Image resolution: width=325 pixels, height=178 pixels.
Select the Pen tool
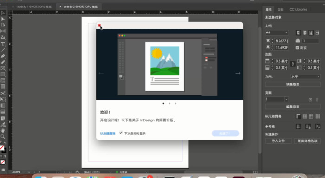pyautogui.click(x=3, y=56)
